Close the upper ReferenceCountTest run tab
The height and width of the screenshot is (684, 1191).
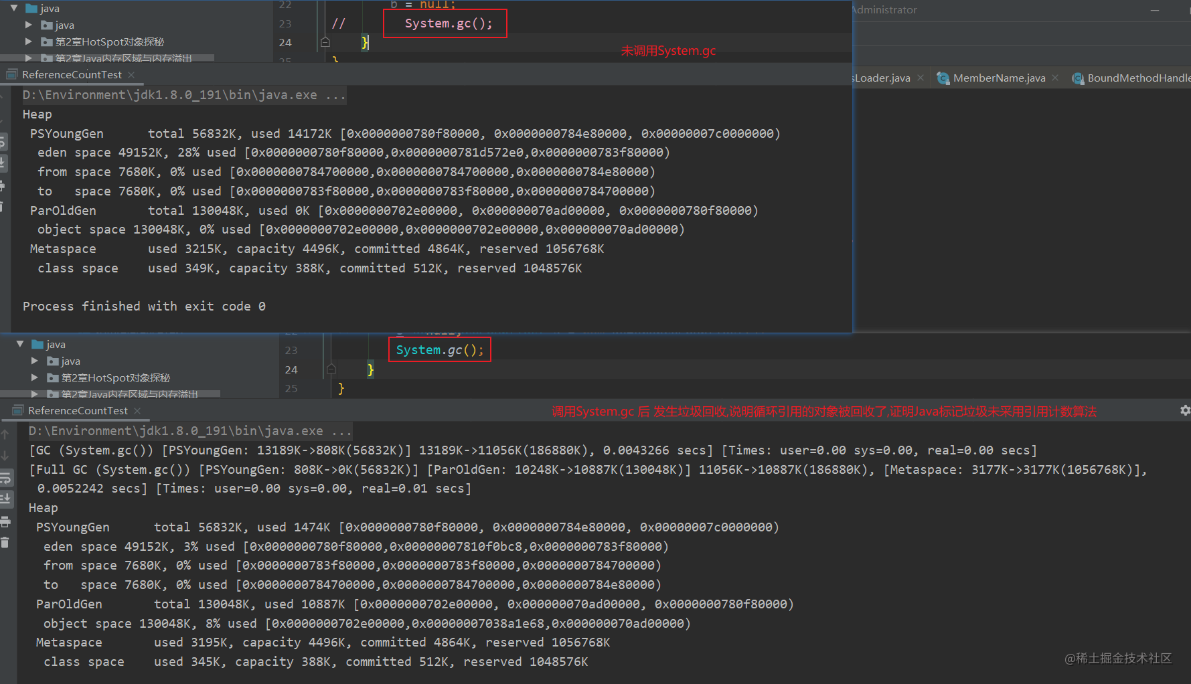tap(131, 74)
